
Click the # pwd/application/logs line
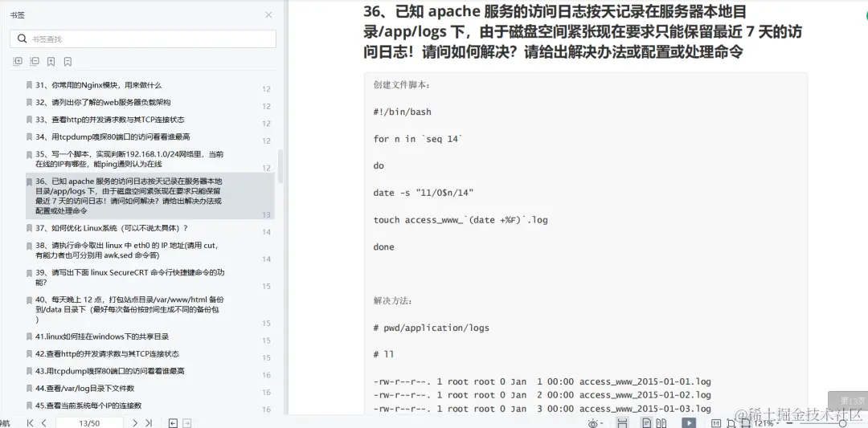point(432,328)
